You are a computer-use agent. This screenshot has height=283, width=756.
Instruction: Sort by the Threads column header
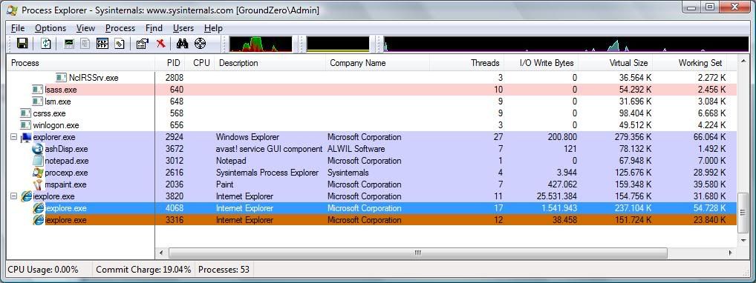tap(466, 63)
